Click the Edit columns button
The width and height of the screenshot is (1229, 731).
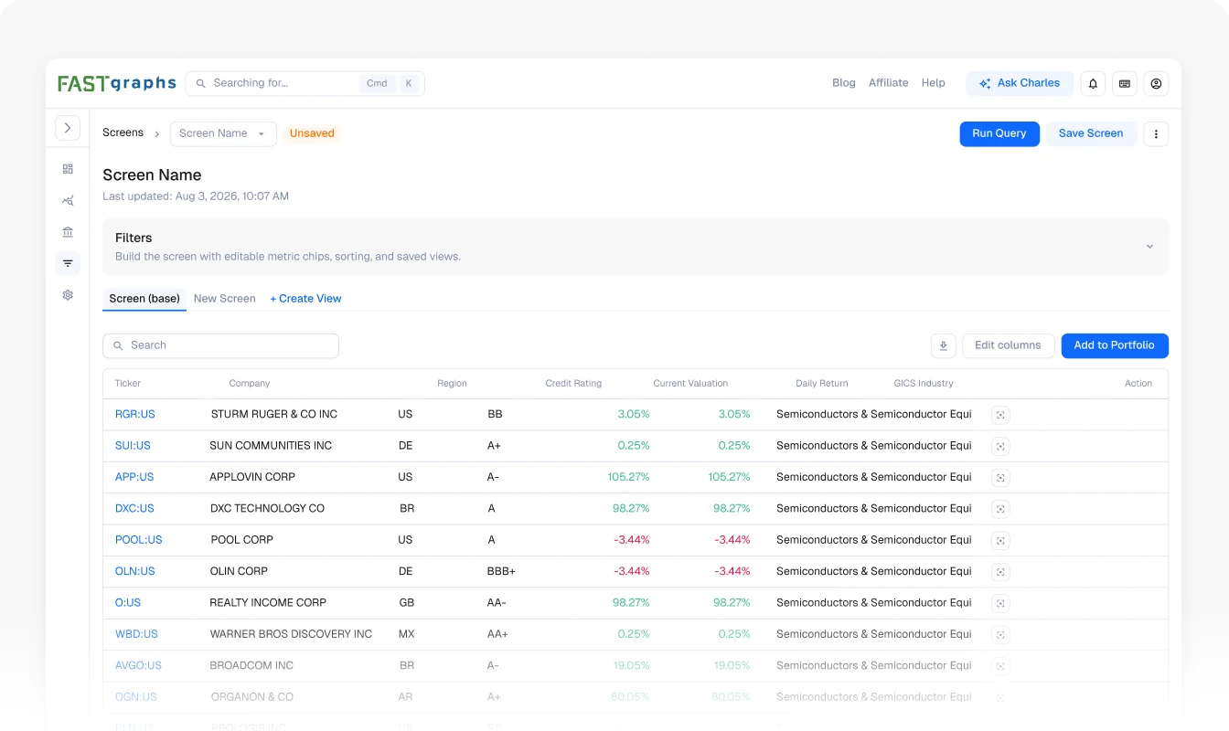pyautogui.click(x=1008, y=345)
